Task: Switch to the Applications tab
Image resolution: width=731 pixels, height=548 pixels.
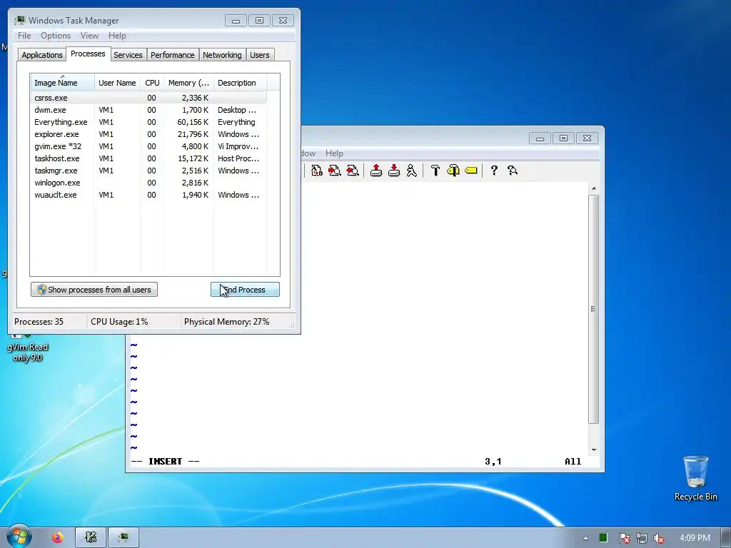Action: tap(42, 55)
